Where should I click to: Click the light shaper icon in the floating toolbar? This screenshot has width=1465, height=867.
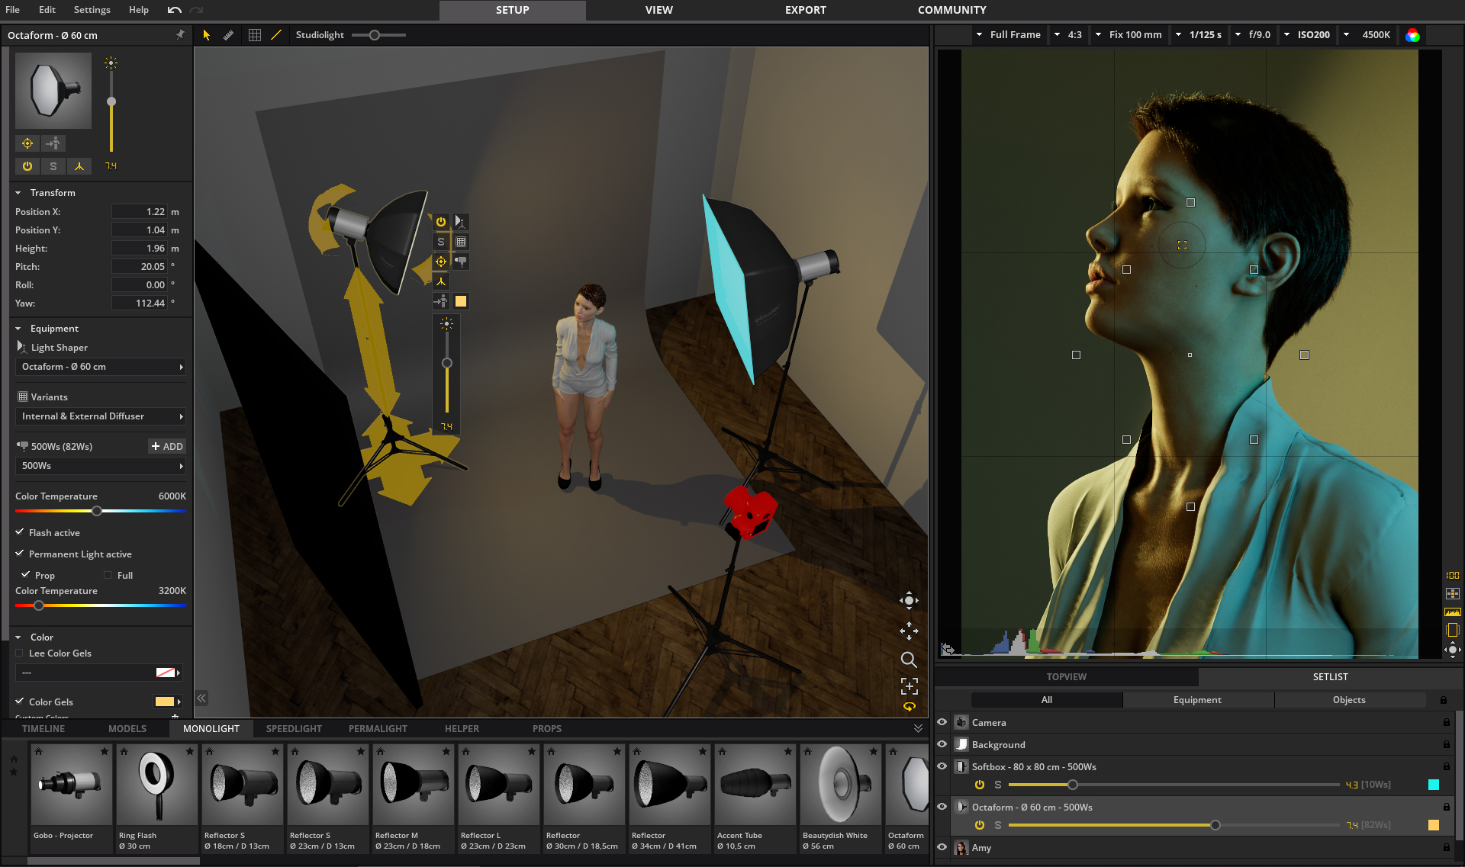click(x=461, y=222)
